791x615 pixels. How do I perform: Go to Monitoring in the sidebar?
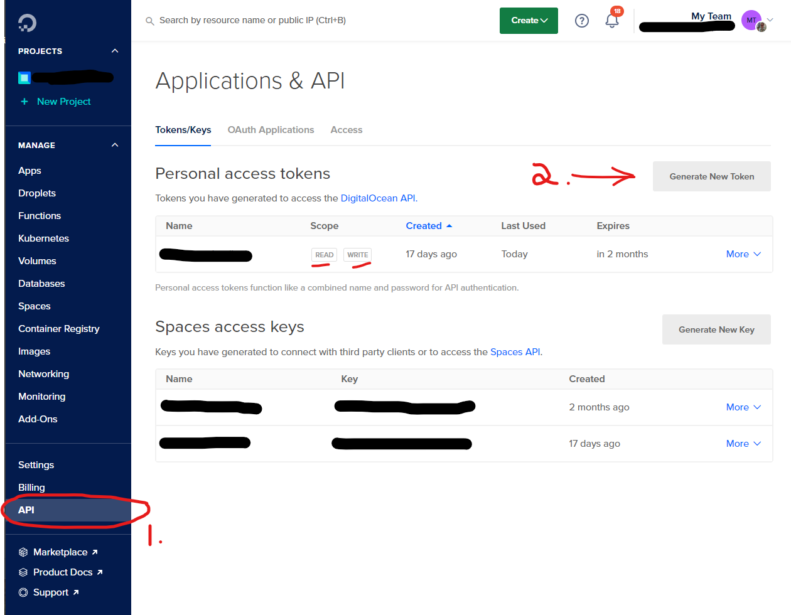(x=41, y=397)
